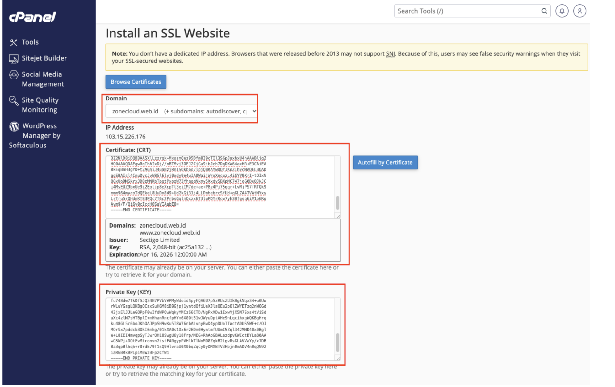Click the WordPress logo icon
This screenshot has height=387, width=615.
[x=14, y=126]
